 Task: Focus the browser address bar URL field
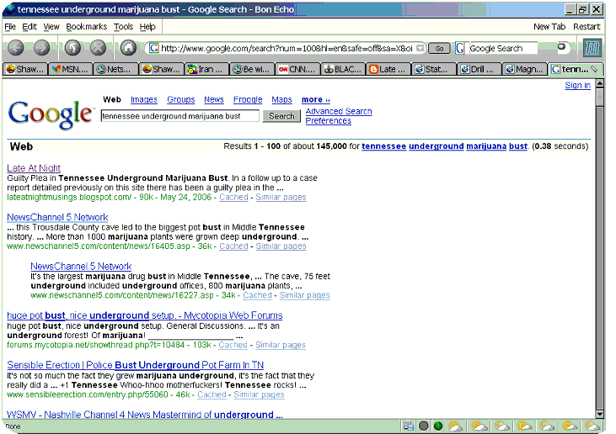point(287,48)
